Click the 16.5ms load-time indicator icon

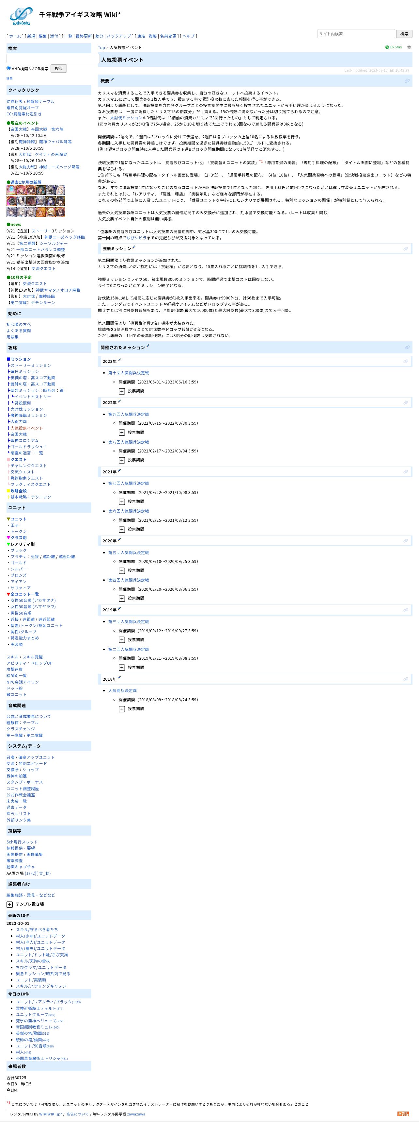pos(387,47)
